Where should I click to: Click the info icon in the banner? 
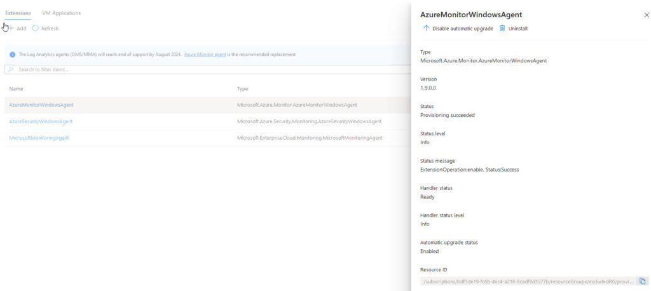(13, 55)
